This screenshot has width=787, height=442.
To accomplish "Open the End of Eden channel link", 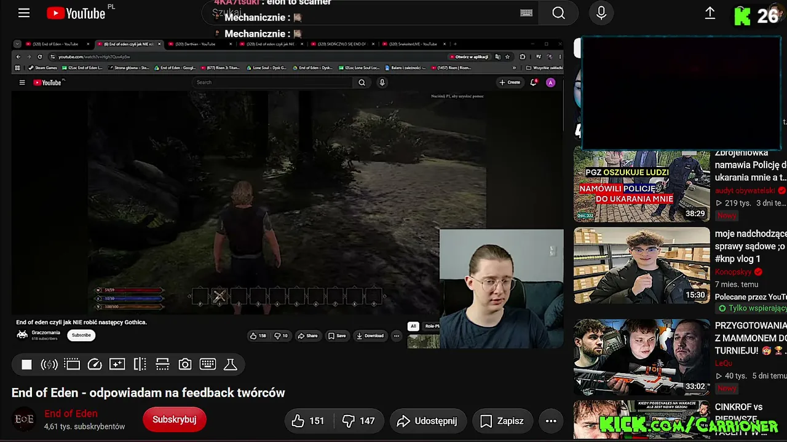I will tap(71, 414).
